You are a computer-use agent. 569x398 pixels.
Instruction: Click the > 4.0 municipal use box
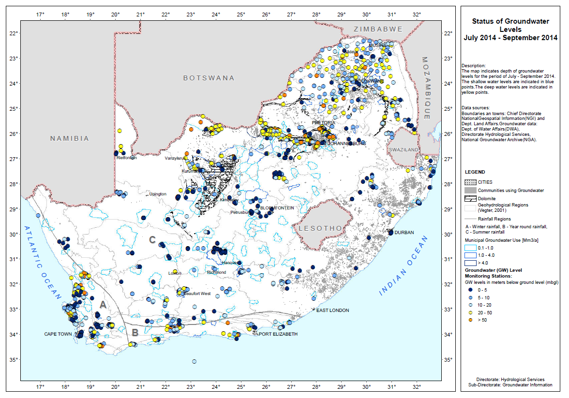471,262
